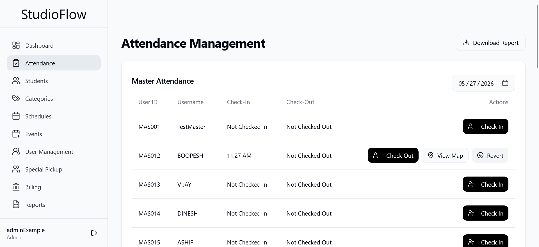Viewport: 539px width, 247px height.
Task: Click the Special Pickup people icon
Action: [x=16, y=169]
